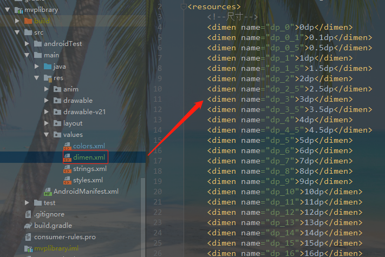Click the drawable folder icon

[57, 100]
